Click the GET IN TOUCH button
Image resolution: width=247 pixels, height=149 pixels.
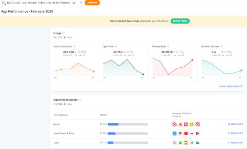(x=180, y=21)
